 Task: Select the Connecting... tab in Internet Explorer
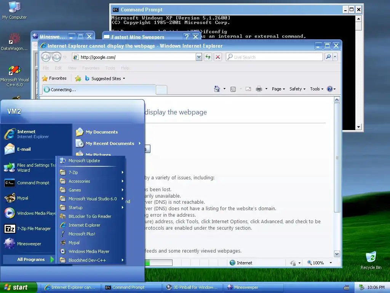(99, 90)
